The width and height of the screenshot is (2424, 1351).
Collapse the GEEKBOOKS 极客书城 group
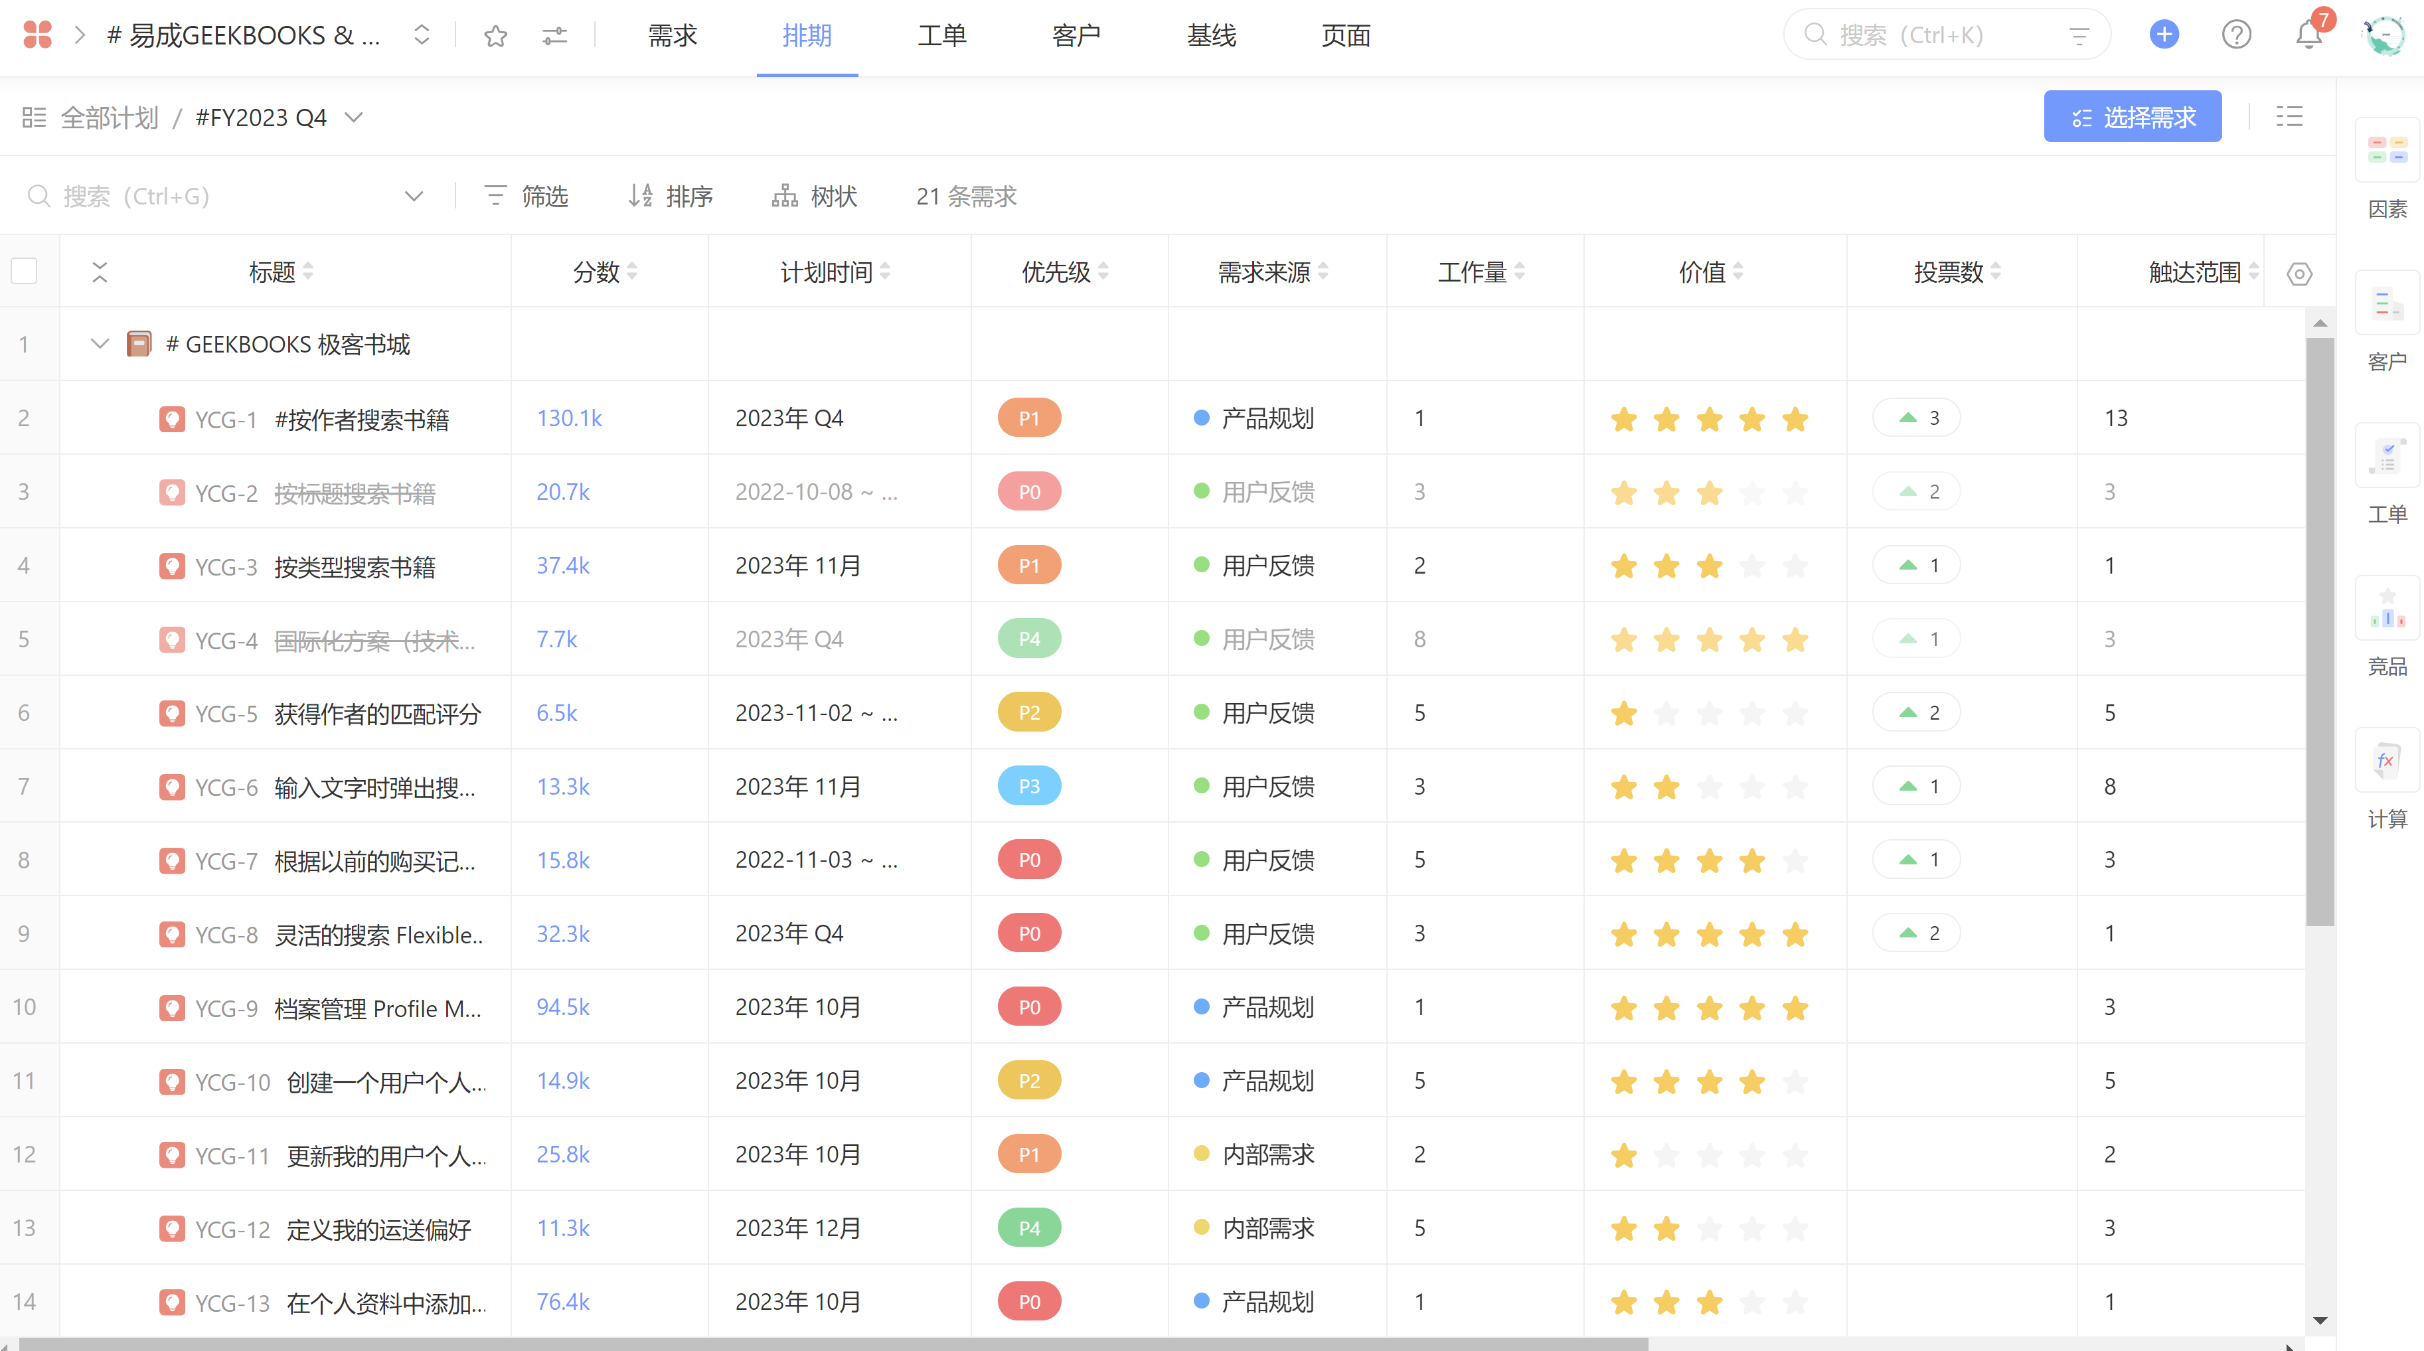tap(100, 345)
